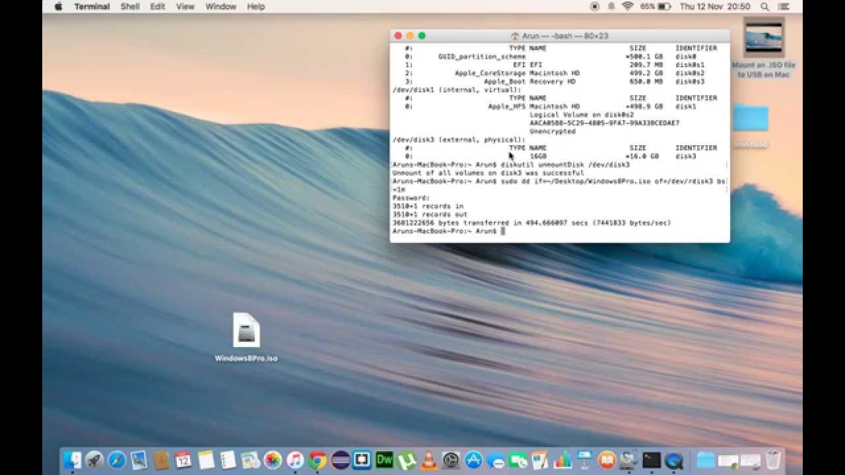Select the blue folder on the desktop
The height and width of the screenshot is (475, 845).
click(x=751, y=117)
